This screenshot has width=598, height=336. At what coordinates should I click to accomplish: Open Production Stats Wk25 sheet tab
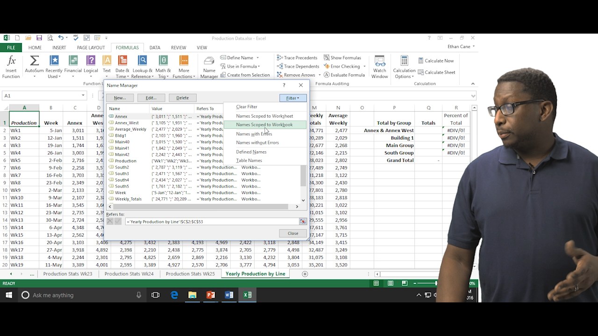pyautogui.click(x=190, y=274)
